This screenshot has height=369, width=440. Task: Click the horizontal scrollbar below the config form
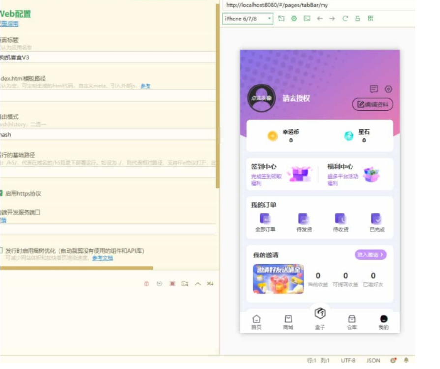77,268
